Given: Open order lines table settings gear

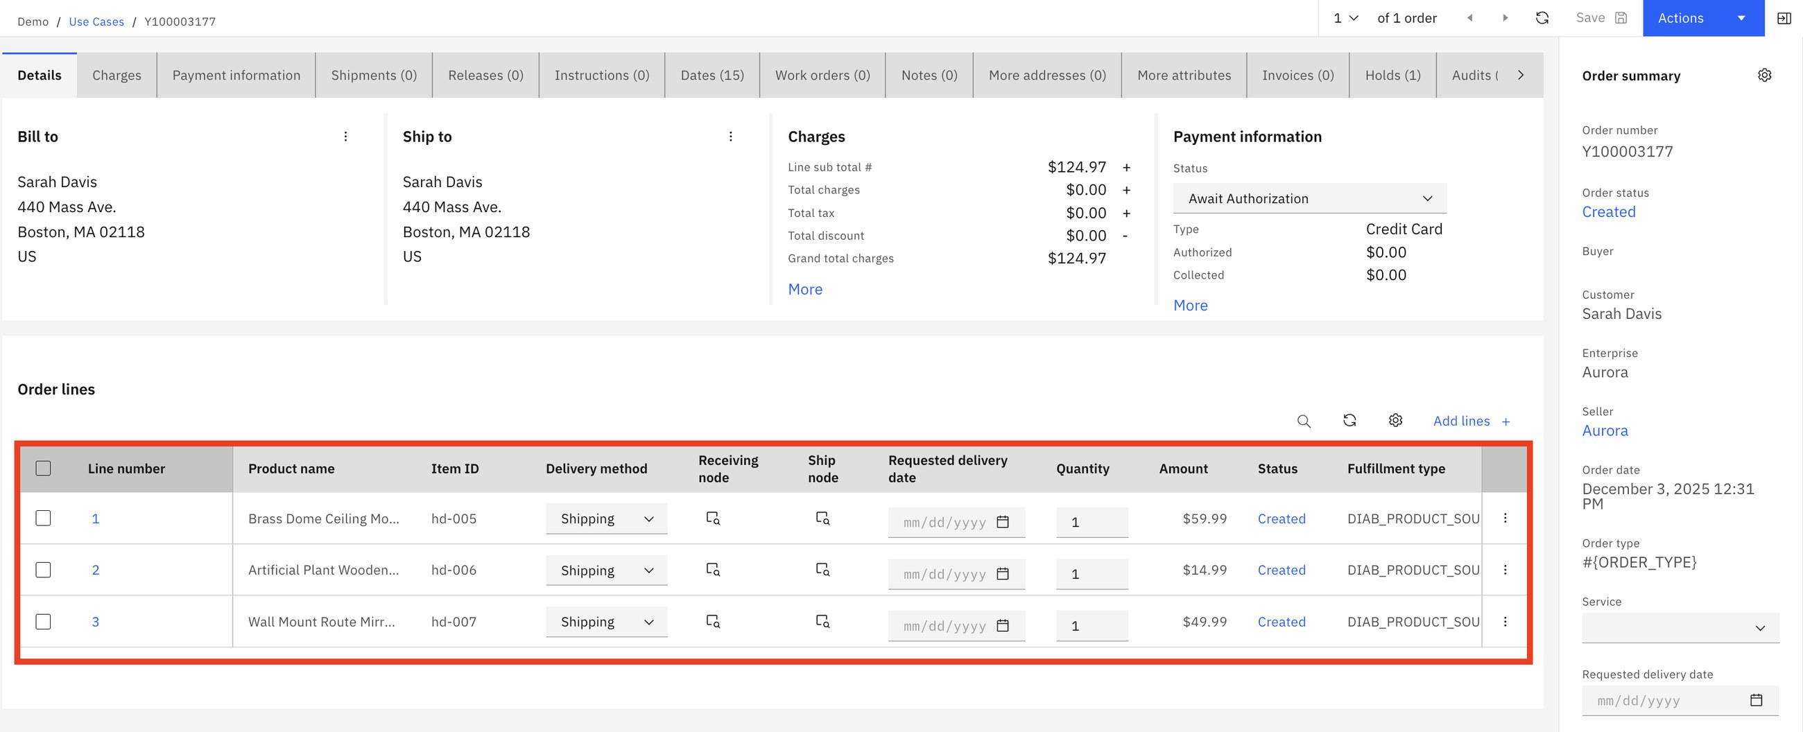Looking at the screenshot, I should (x=1396, y=420).
